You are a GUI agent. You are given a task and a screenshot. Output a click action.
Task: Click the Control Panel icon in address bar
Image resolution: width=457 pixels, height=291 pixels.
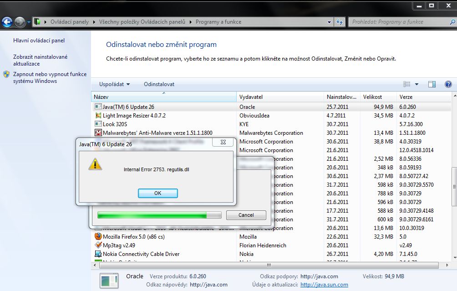pos(37,21)
